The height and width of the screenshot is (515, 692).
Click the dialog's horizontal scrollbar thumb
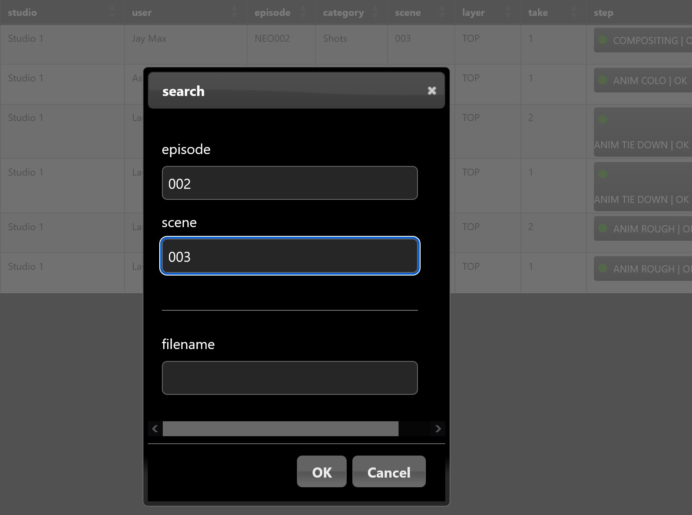coord(280,429)
